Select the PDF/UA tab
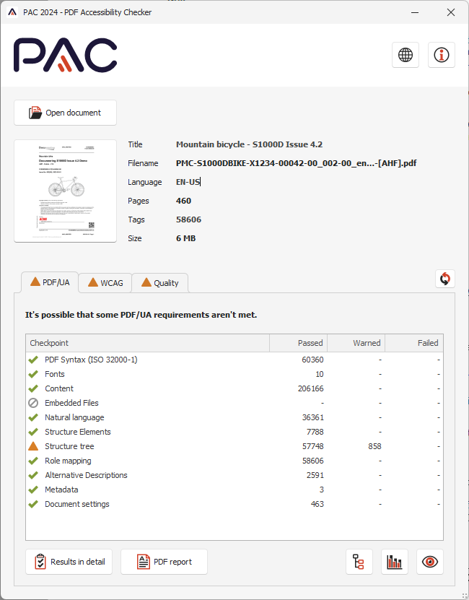 click(x=50, y=282)
